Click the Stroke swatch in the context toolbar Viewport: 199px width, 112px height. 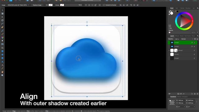[x=62, y=5]
